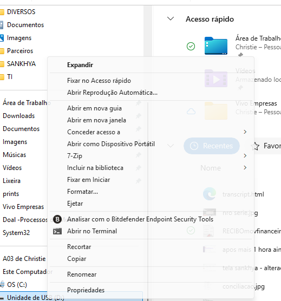Select Copiar in context menu
Screen dimensions: 281x301
76,259
